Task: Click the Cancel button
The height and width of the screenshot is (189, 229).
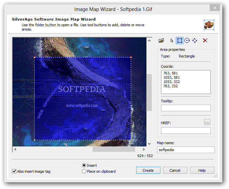Action: pos(175,170)
